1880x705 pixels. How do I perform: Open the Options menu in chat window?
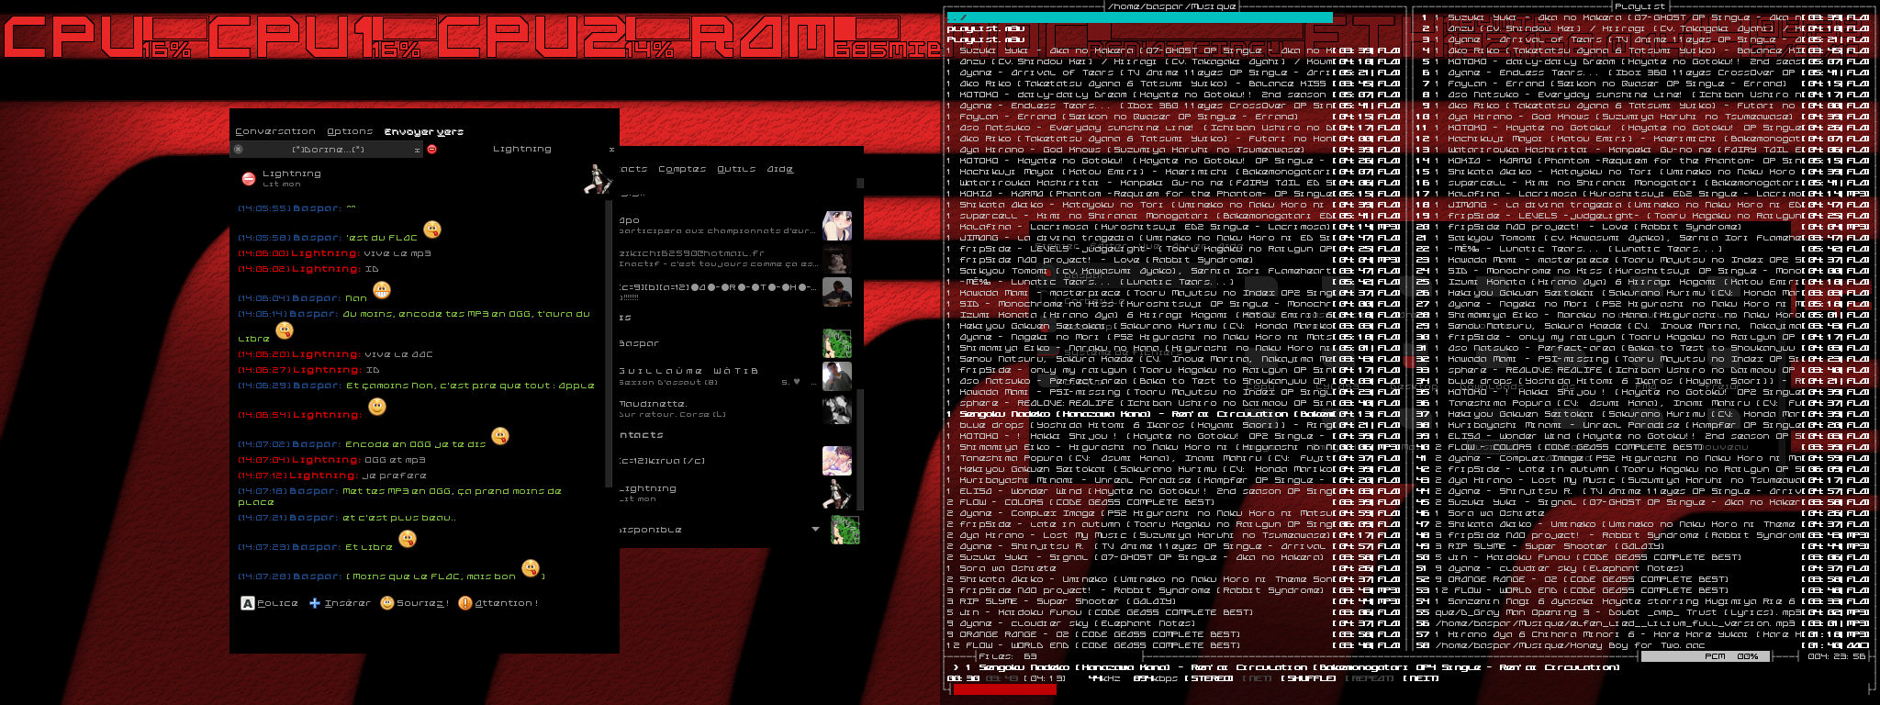click(350, 131)
